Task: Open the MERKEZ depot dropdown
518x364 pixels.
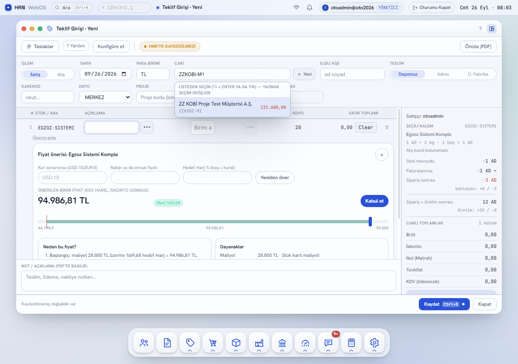Action: click(x=105, y=97)
